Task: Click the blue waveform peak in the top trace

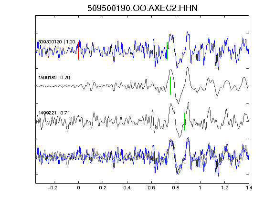Action: (x=188, y=32)
